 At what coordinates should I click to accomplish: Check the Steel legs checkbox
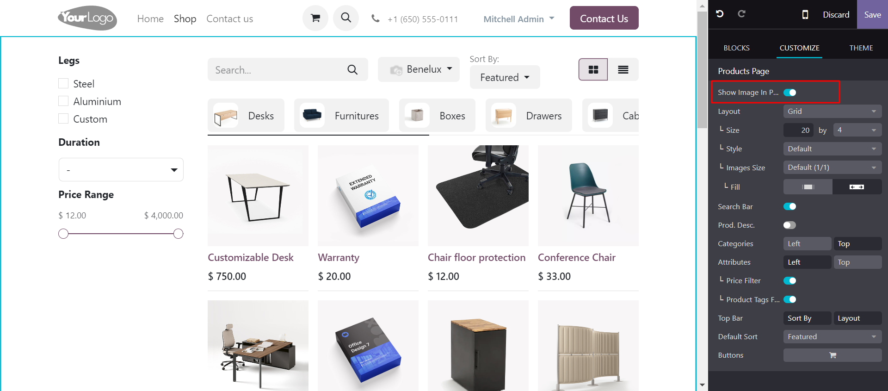(x=63, y=84)
